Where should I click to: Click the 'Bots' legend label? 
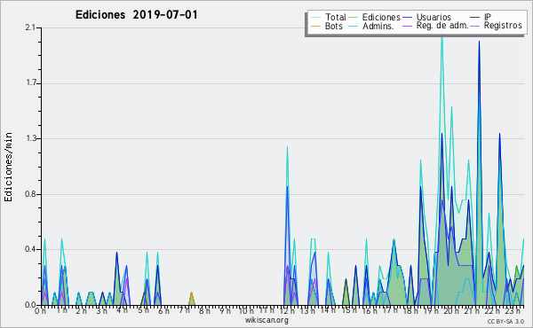coord(333,26)
